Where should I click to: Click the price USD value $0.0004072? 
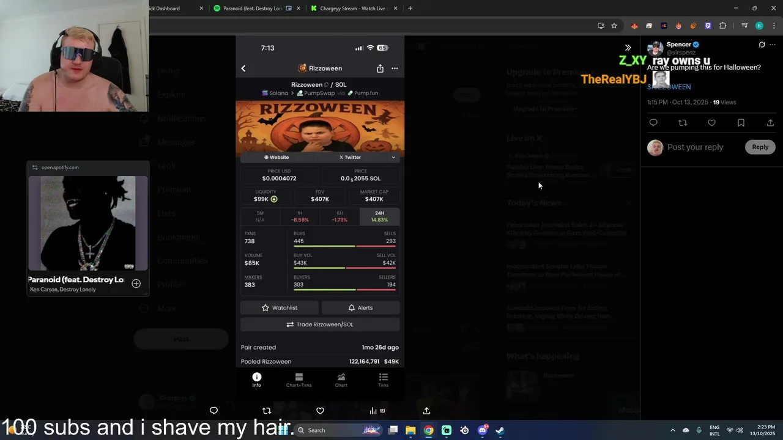tap(279, 178)
